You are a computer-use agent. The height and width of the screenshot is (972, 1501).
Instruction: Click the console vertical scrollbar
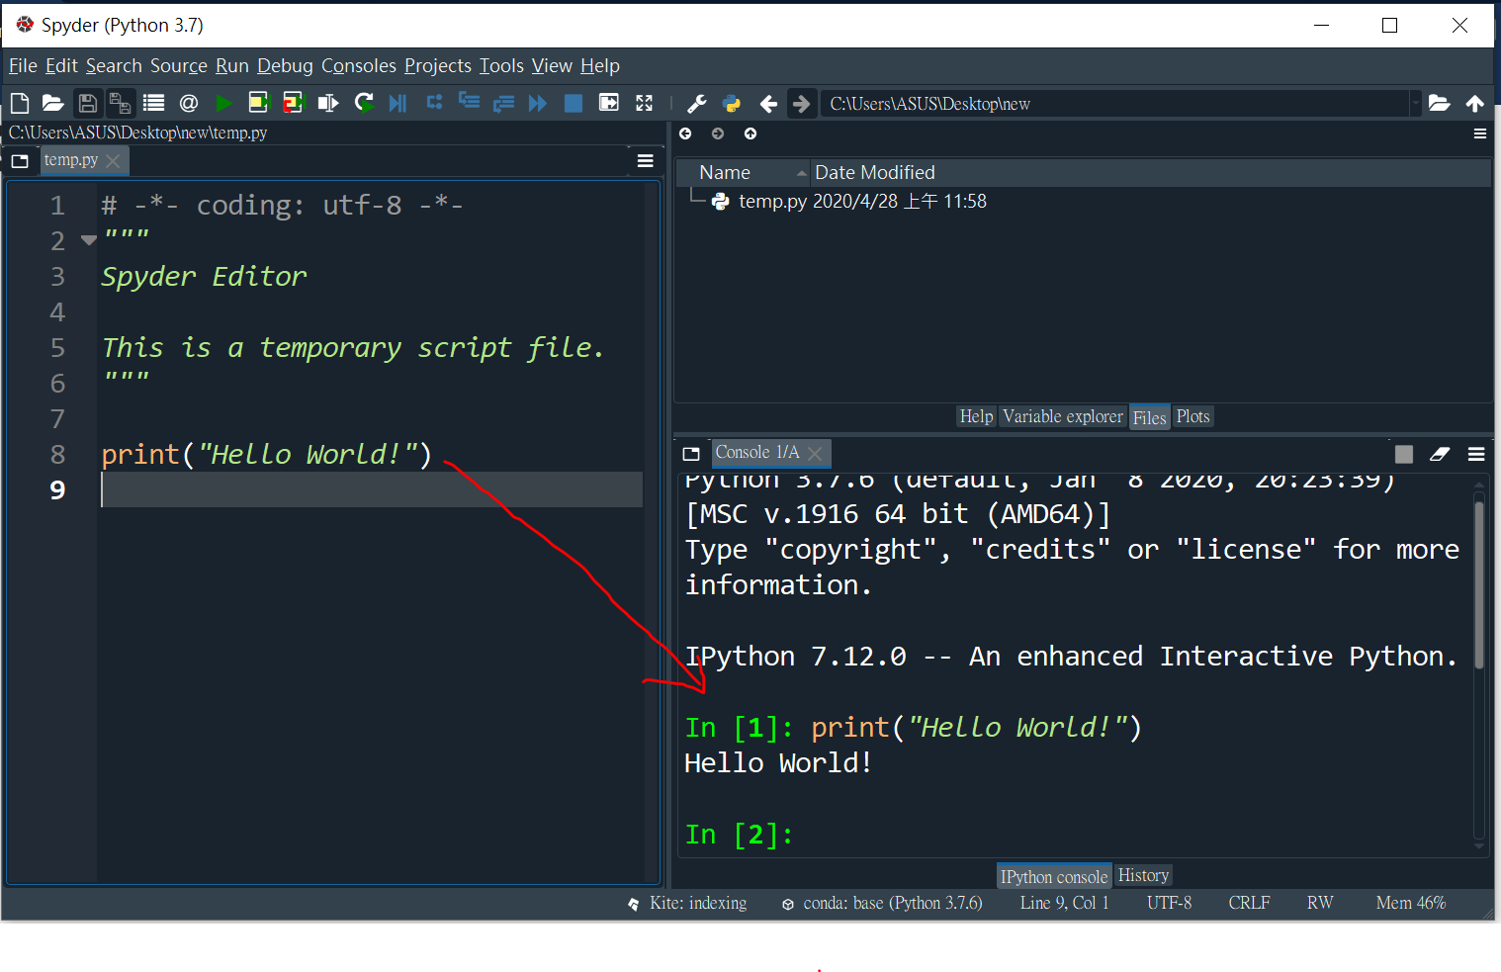(1479, 583)
